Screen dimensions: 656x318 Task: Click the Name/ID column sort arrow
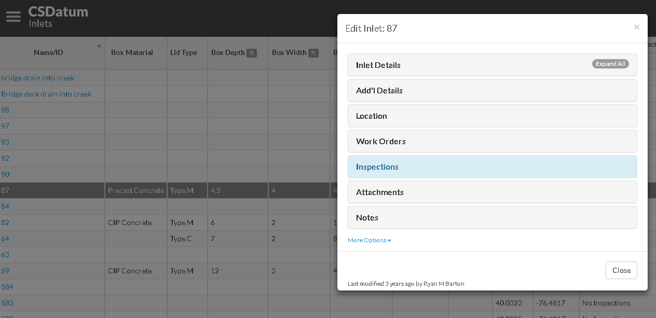click(99, 47)
